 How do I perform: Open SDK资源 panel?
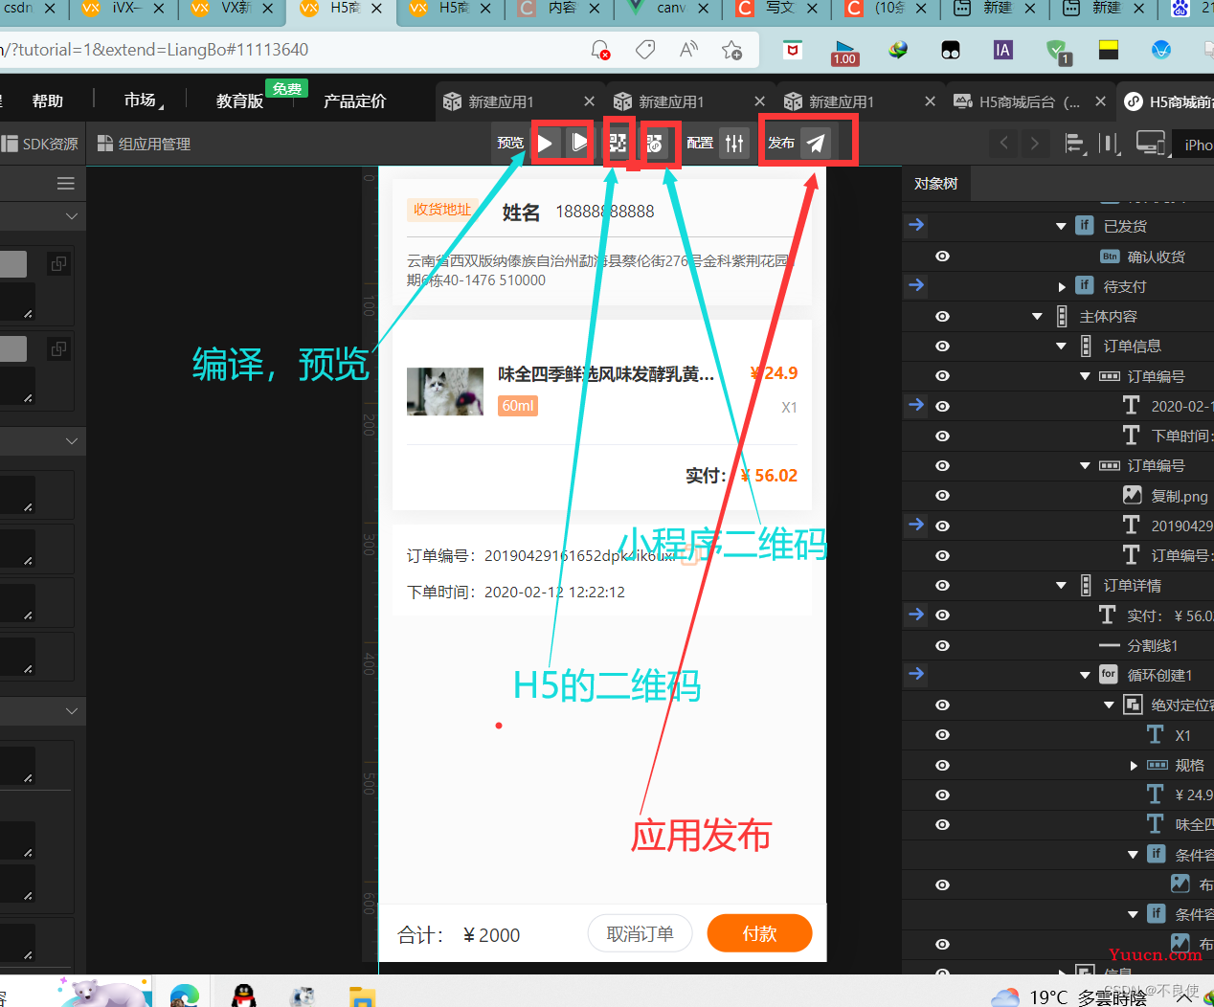[x=40, y=144]
